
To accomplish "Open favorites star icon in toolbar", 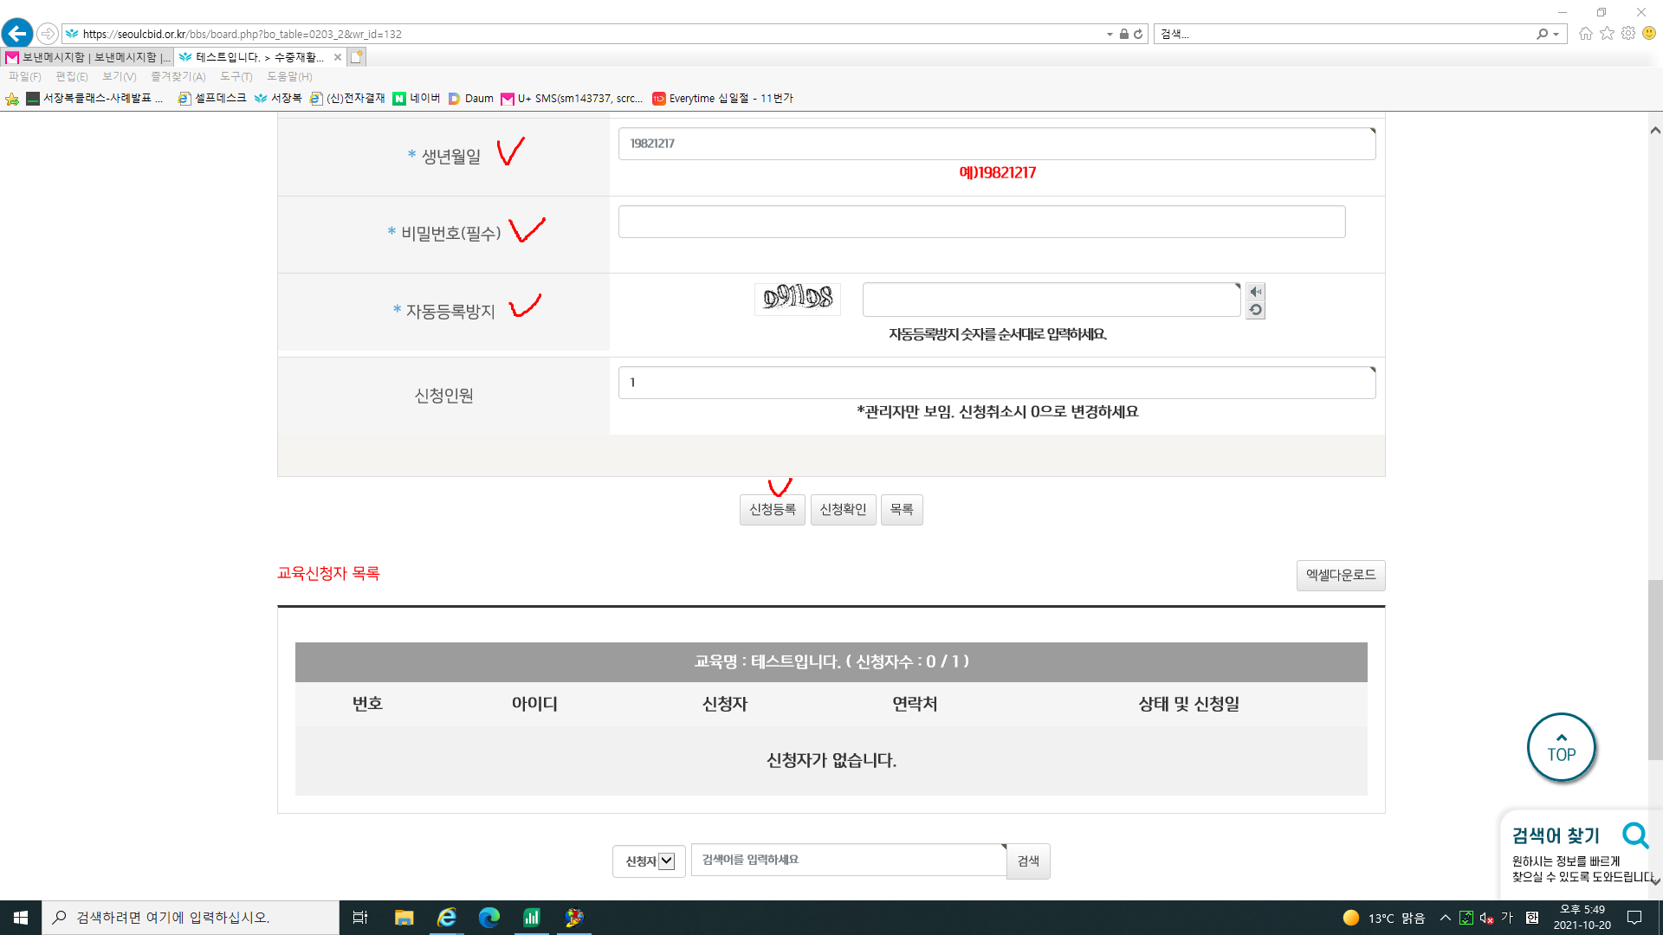I will pyautogui.click(x=1607, y=34).
